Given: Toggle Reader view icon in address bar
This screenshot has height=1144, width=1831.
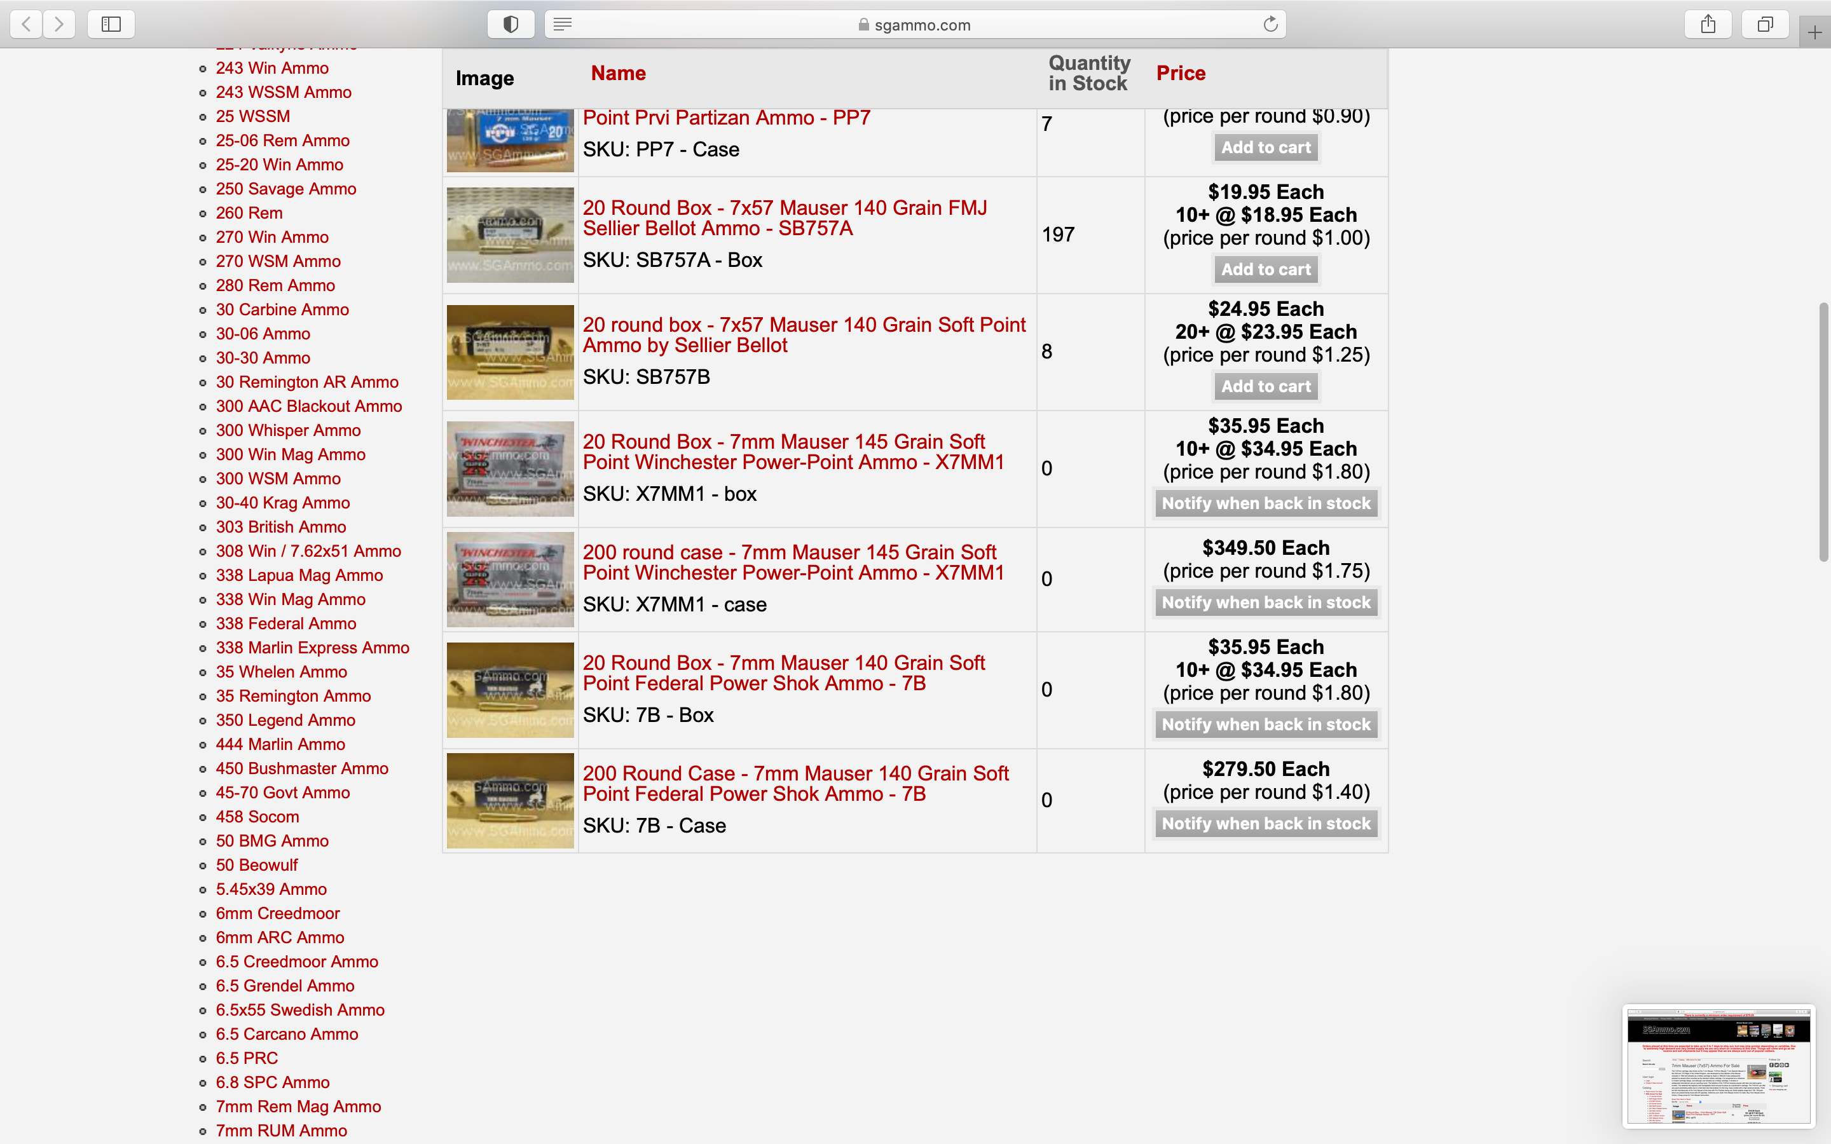Looking at the screenshot, I should click(x=562, y=24).
